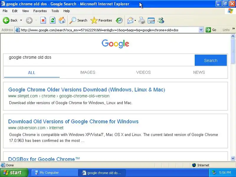Image resolution: width=236 pixels, height=177 pixels.
Task: Click the Mail envelope icon
Action: [130, 20]
